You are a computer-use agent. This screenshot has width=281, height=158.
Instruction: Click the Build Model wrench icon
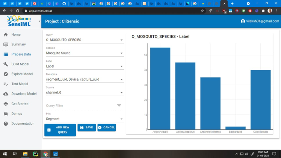coord(6,64)
